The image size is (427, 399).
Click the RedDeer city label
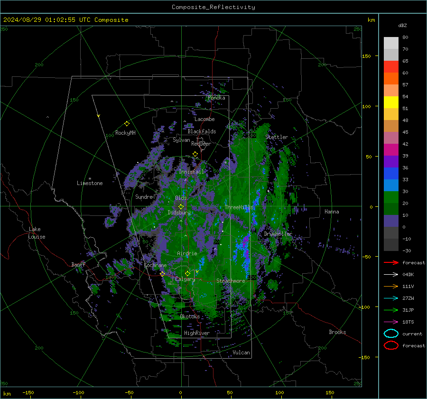(x=201, y=144)
